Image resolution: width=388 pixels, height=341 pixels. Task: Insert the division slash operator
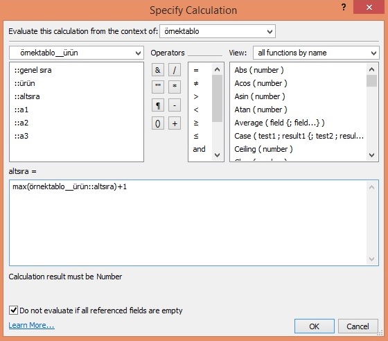175,70
